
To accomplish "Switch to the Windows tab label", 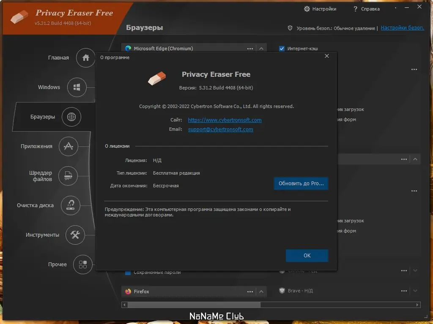I will 49,87.
